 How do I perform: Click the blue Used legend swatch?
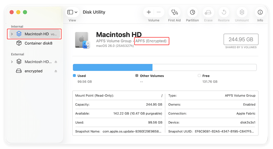point(74,76)
